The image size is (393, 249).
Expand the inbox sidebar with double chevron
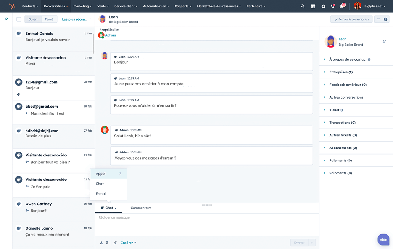[x=6, y=19]
